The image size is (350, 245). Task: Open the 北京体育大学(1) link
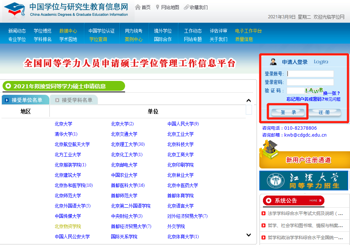click(183, 237)
